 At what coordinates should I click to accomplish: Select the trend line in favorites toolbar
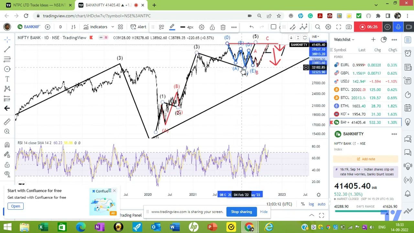pyautogui.click(x=293, y=27)
